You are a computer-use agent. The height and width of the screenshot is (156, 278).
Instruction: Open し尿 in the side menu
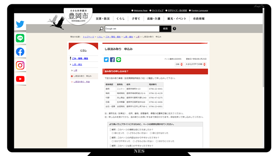point(75,70)
